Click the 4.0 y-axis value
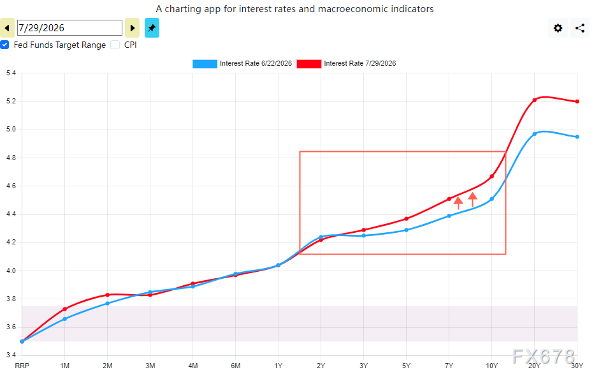This screenshot has height=379, width=594. [11, 271]
